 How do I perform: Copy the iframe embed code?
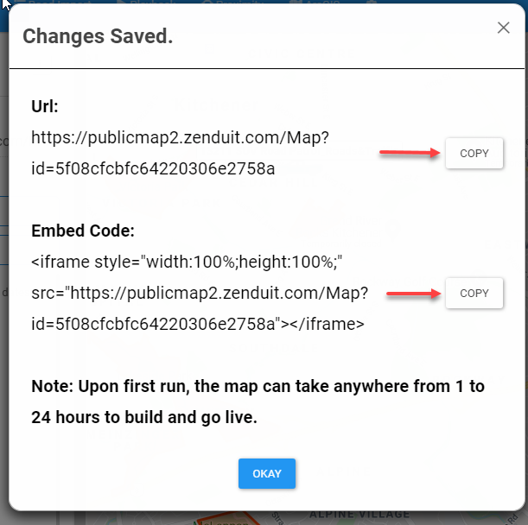474,293
